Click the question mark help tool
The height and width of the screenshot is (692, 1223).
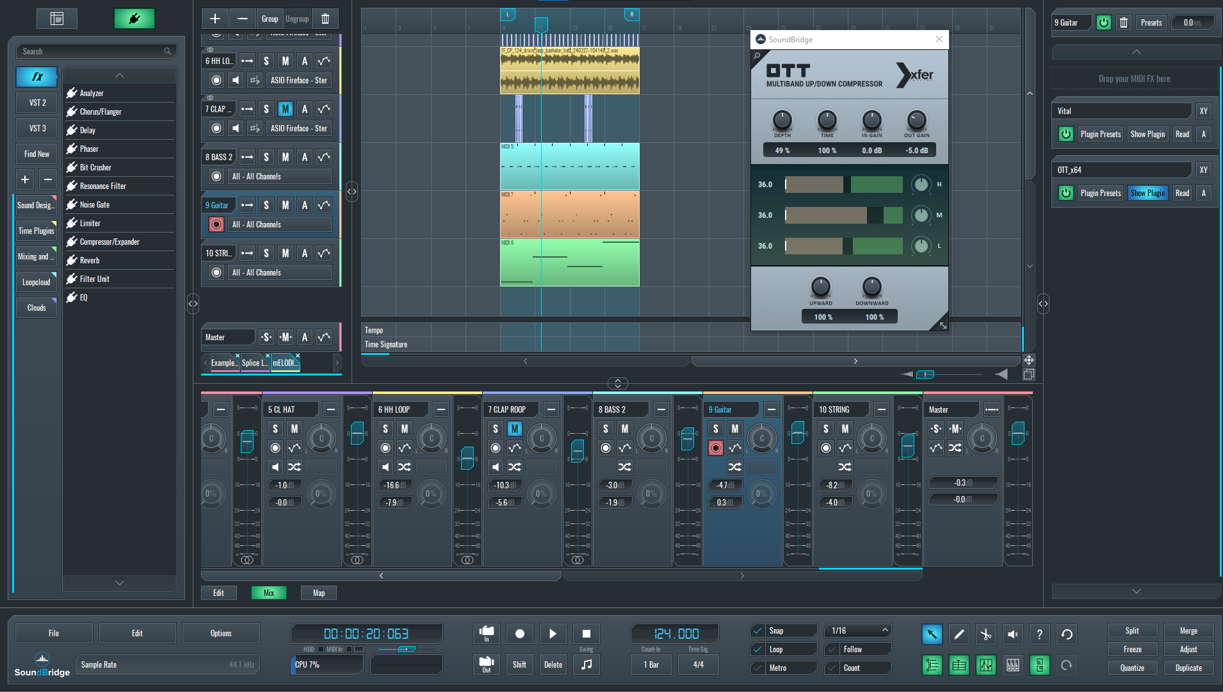(1040, 634)
